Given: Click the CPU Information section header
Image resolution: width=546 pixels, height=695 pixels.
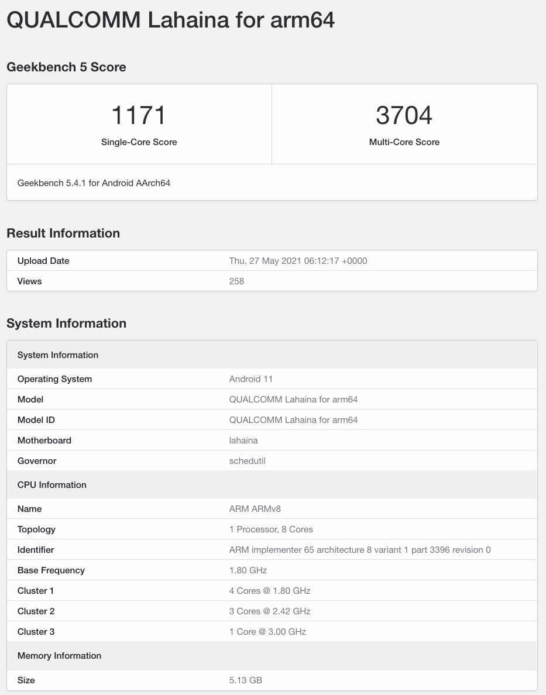Looking at the screenshot, I should point(272,484).
